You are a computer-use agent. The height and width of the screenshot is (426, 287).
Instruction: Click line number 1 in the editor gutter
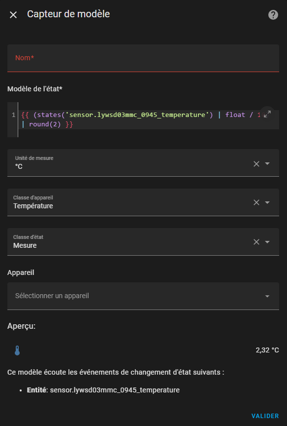click(x=13, y=115)
